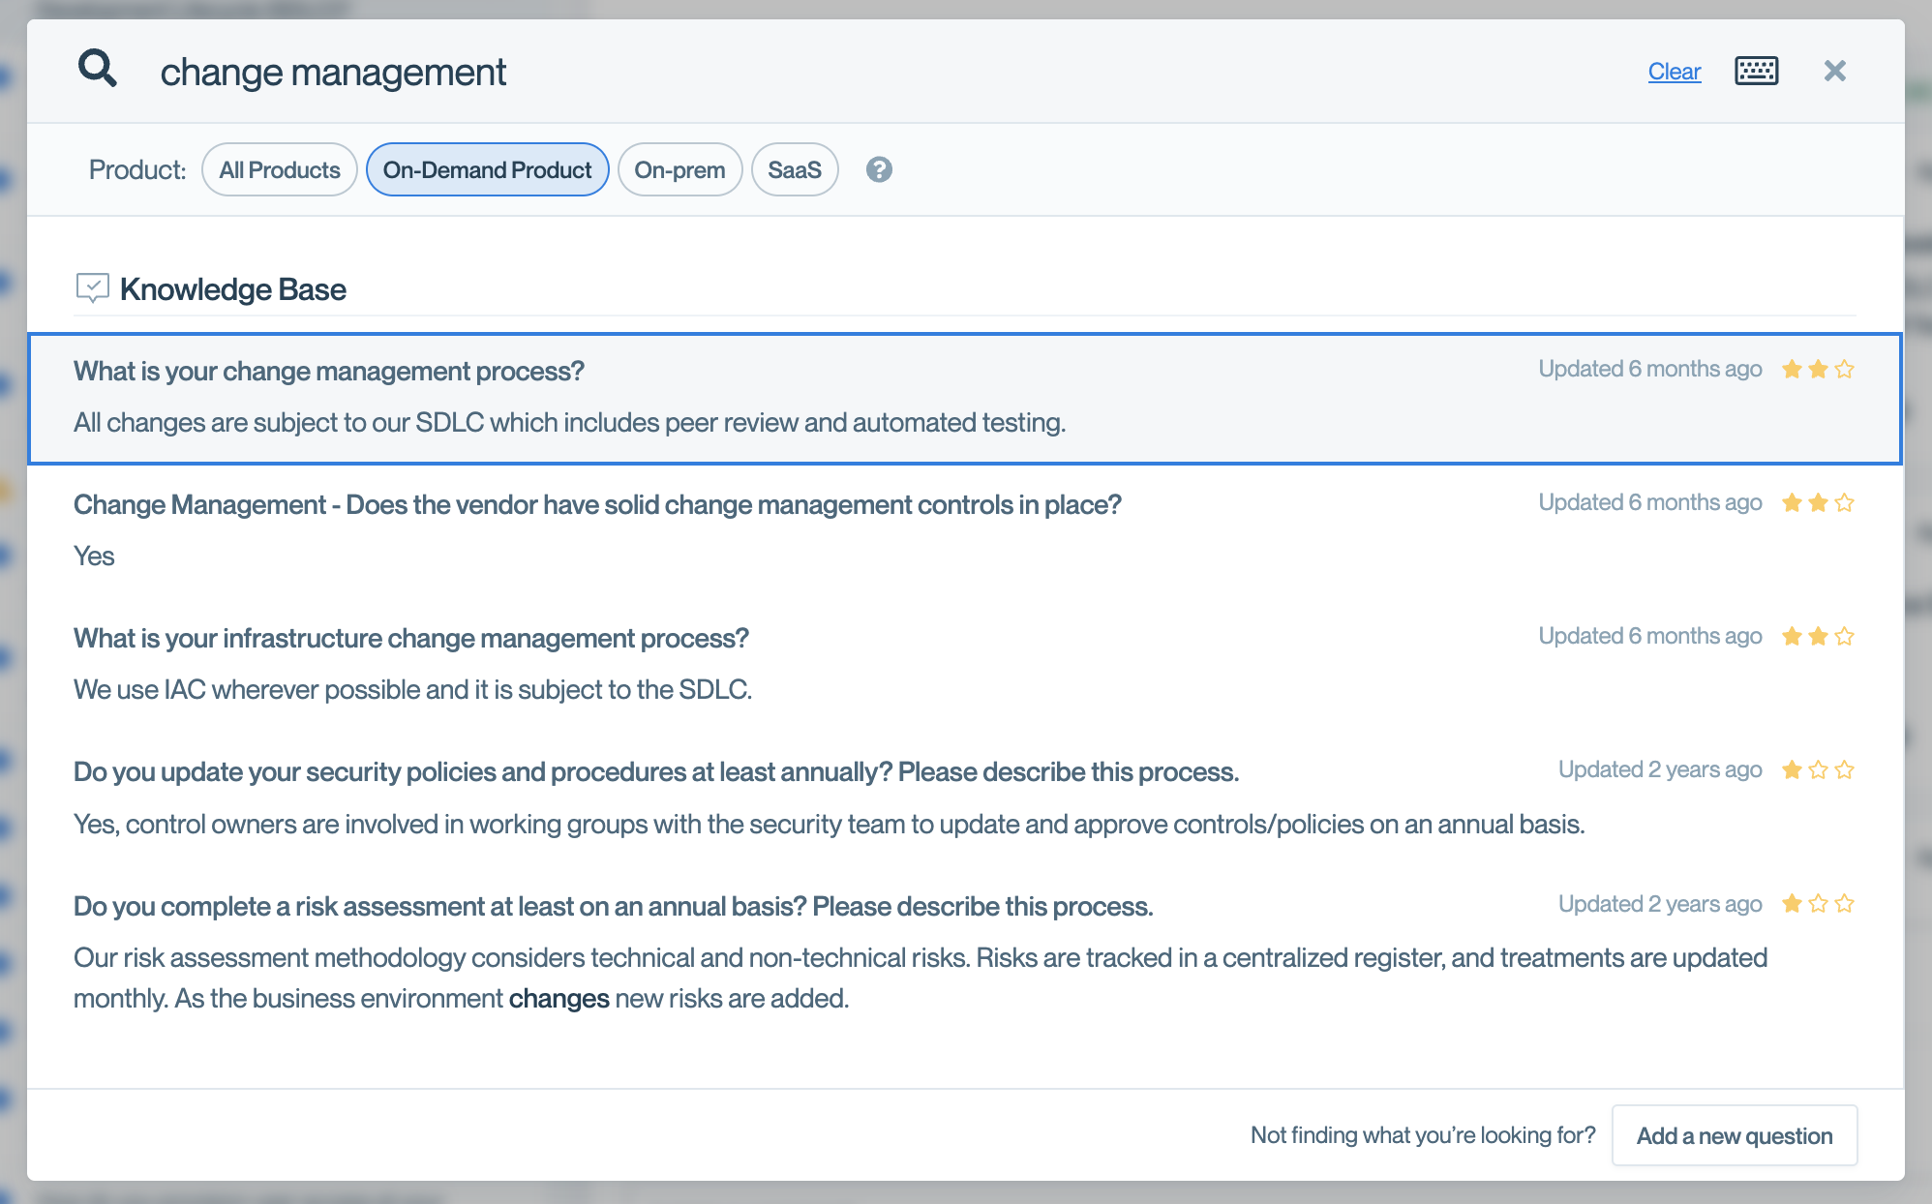This screenshot has height=1204, width=1932.
Task: Open the vendor change management controls result
Action: (x=597, y=505)
